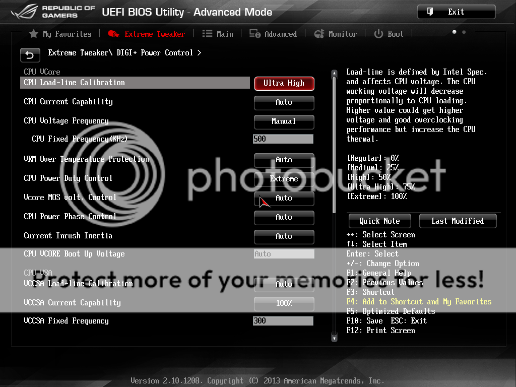Open CPU Power Duty Control Extreme dropdown

tap(284, 179)
